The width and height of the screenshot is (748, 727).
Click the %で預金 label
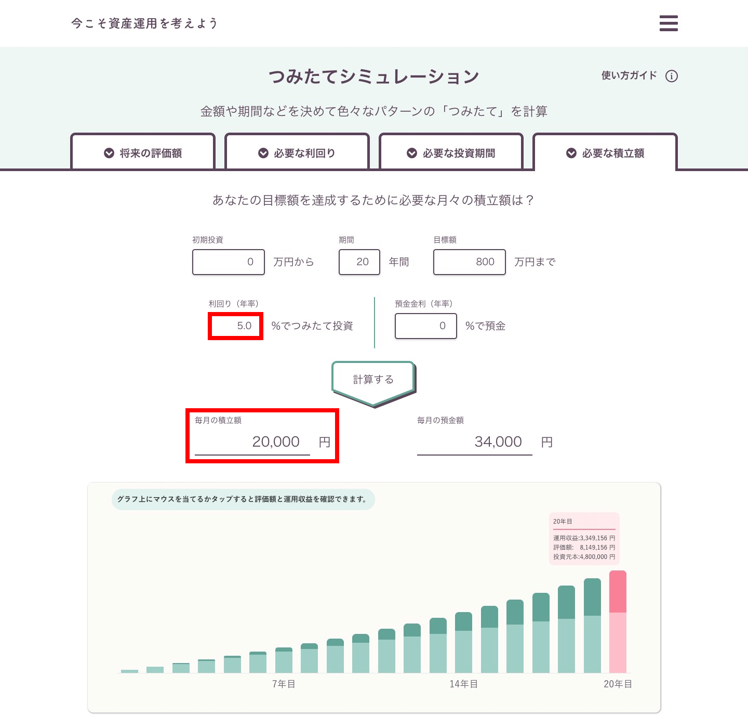click(486, 326)
